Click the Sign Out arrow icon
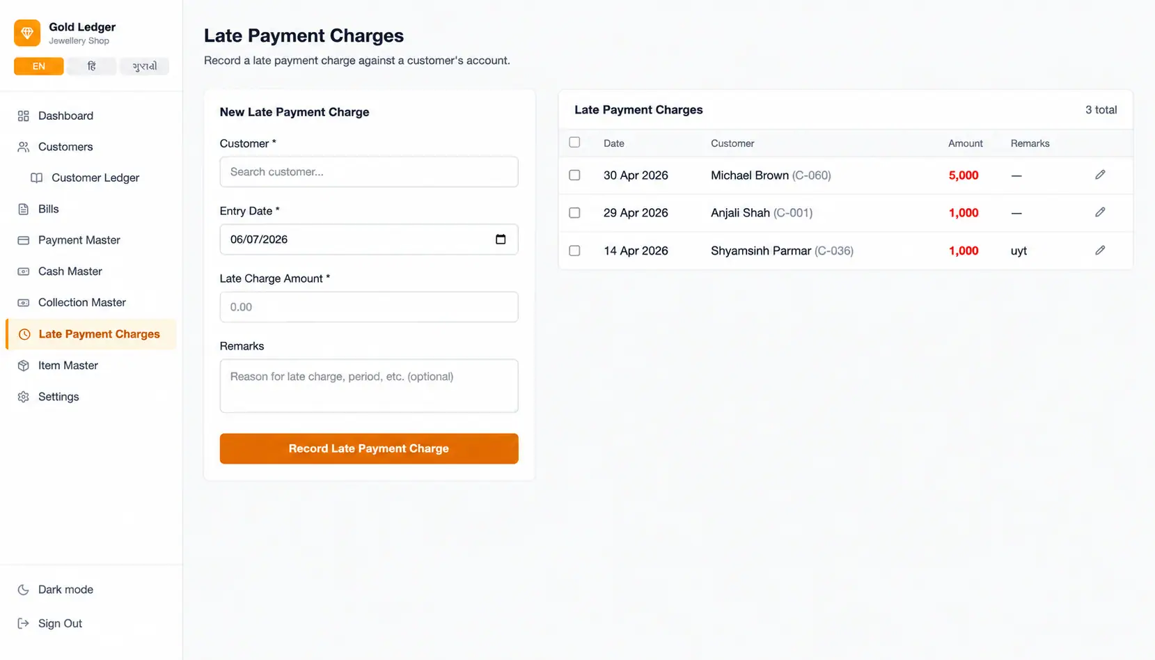1155x660 pixels. [x=24, y=623]
